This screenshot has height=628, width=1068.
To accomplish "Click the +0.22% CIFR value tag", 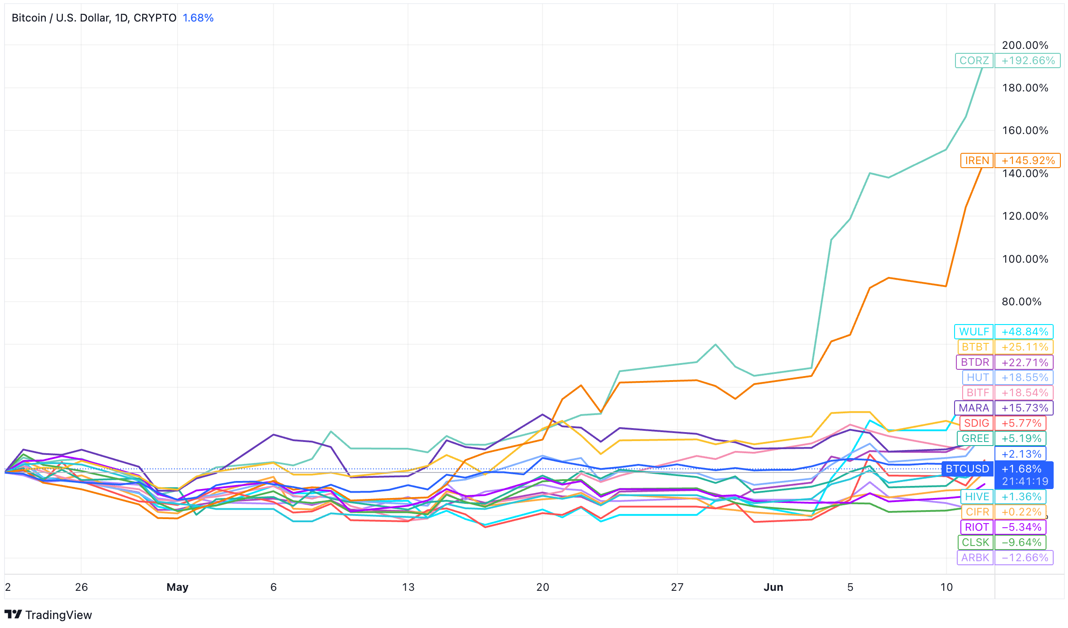I will 1020,512.
